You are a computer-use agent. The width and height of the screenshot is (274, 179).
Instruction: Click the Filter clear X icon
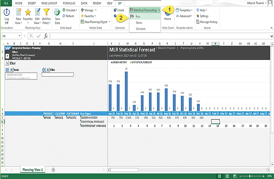48,70
